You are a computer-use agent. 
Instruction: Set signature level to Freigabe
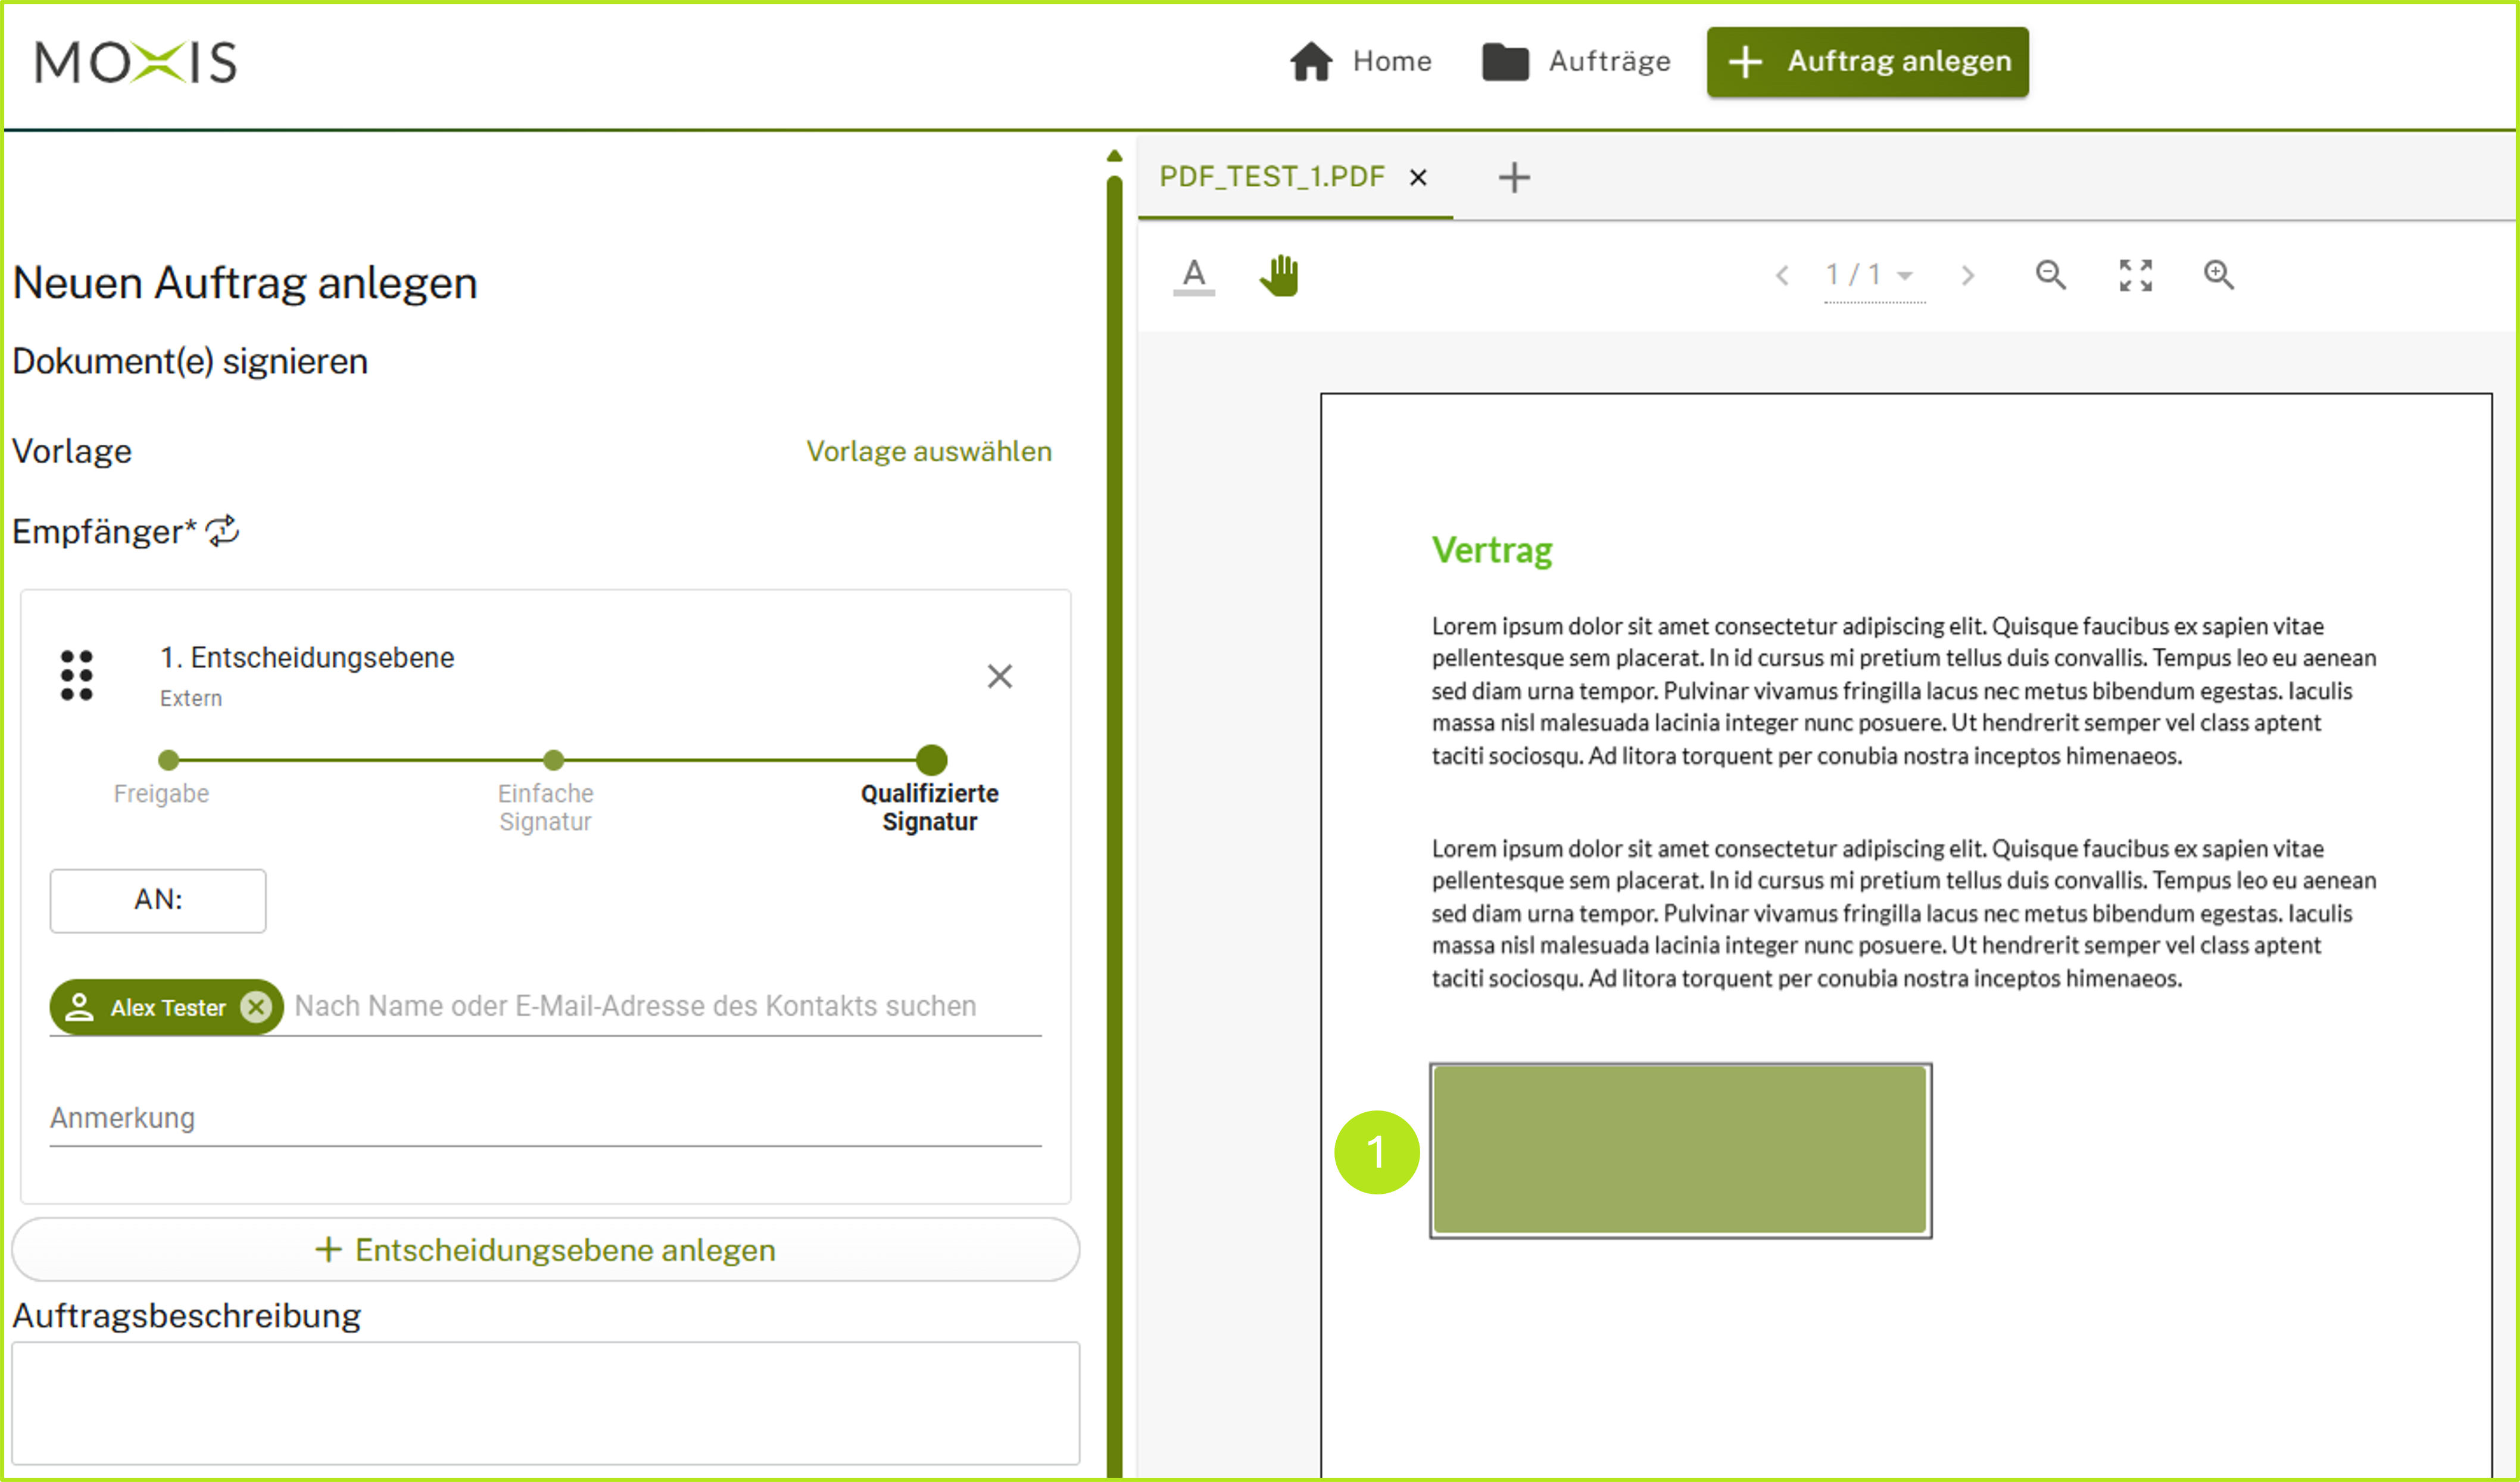tap(168, 760)
